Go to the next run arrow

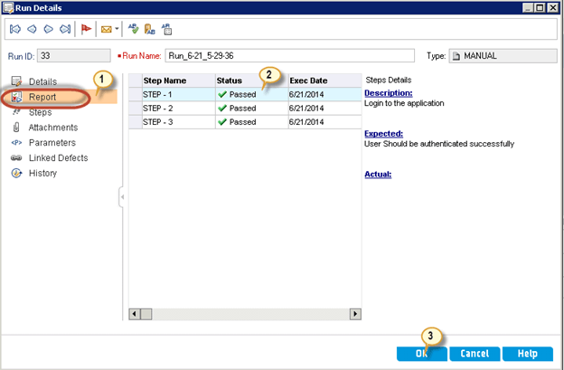48,30
